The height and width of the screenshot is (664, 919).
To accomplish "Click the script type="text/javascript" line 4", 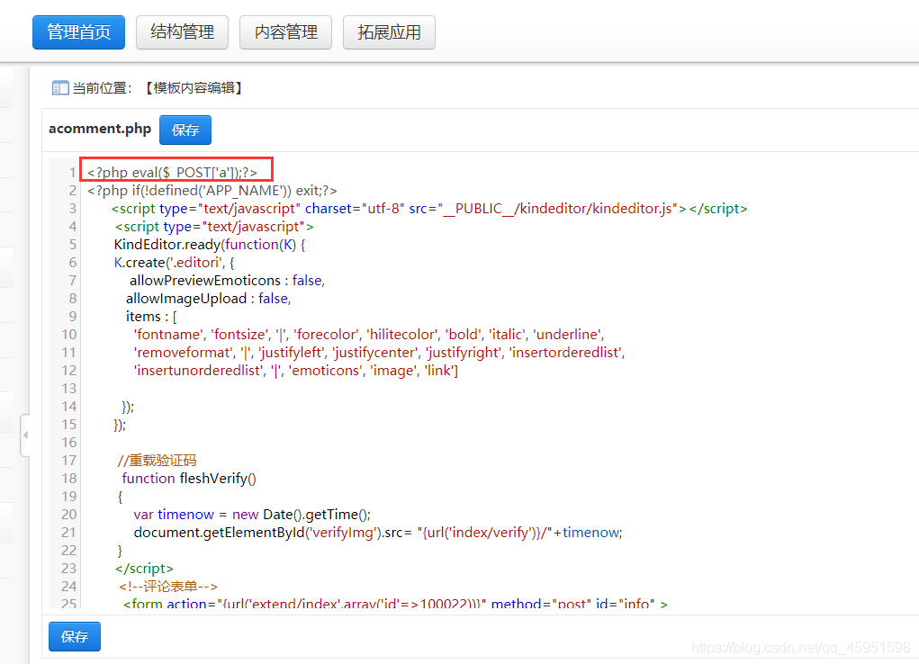I will pos(214,227).
